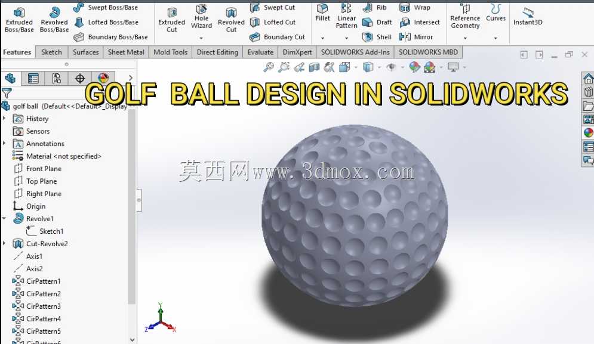
Task: Click the Zoom to Area icon
Action: pyautogui.click(x=284, y=67)
